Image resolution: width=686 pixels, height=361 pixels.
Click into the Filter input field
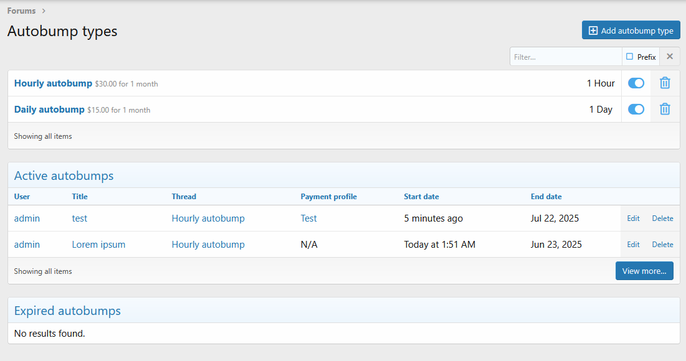(x=565, y=57)
